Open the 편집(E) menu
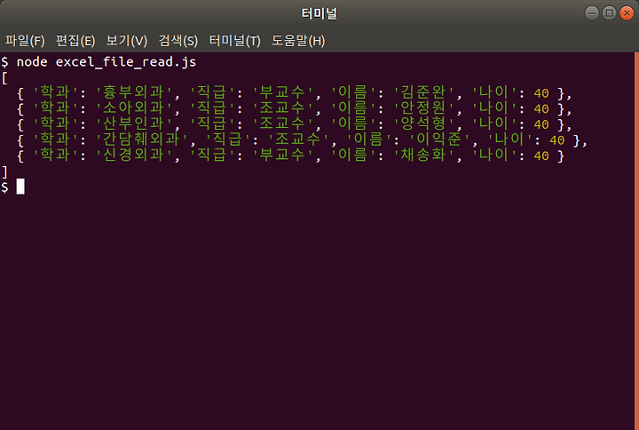This screenshot has height=430, width=639. pos(75,41)
